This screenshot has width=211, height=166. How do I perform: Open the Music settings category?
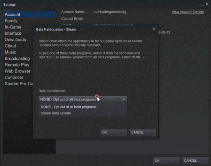click(10, 52)
